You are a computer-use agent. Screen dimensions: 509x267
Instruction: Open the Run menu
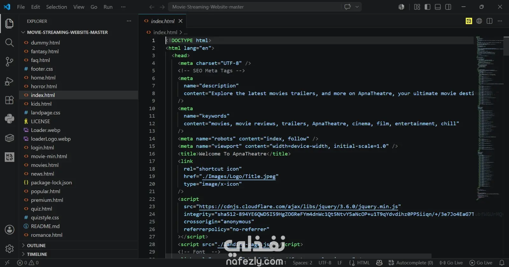(108, 7)
